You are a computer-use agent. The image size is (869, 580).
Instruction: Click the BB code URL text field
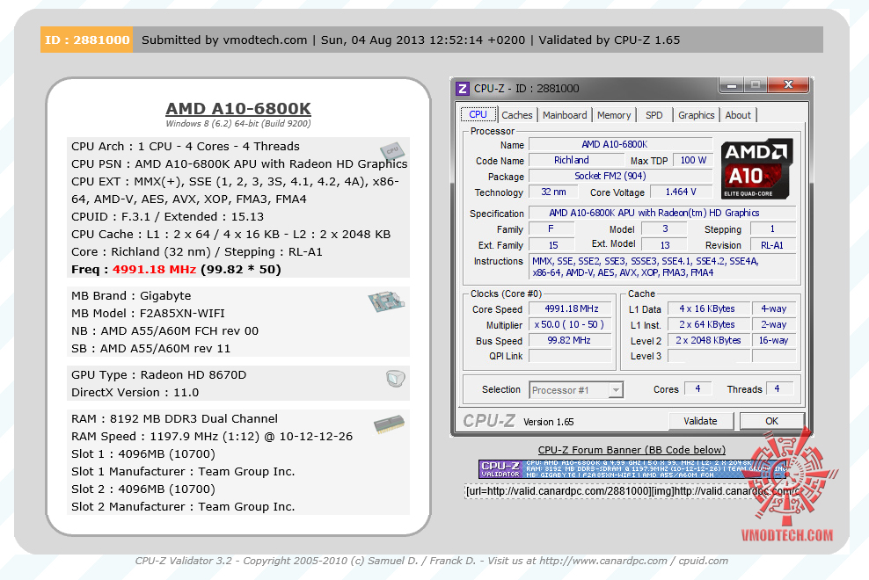pos(632,491)
